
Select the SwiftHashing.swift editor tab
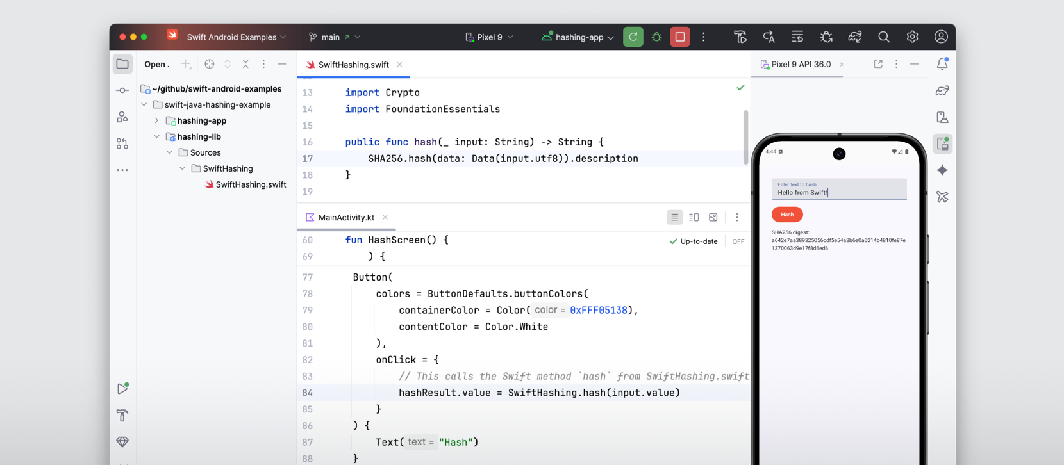353,65
